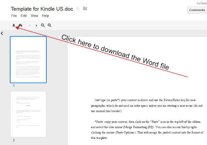Select page 1 thumbnail
The width and height of the screenshot is (207, 145).
(x=28, y=60)
